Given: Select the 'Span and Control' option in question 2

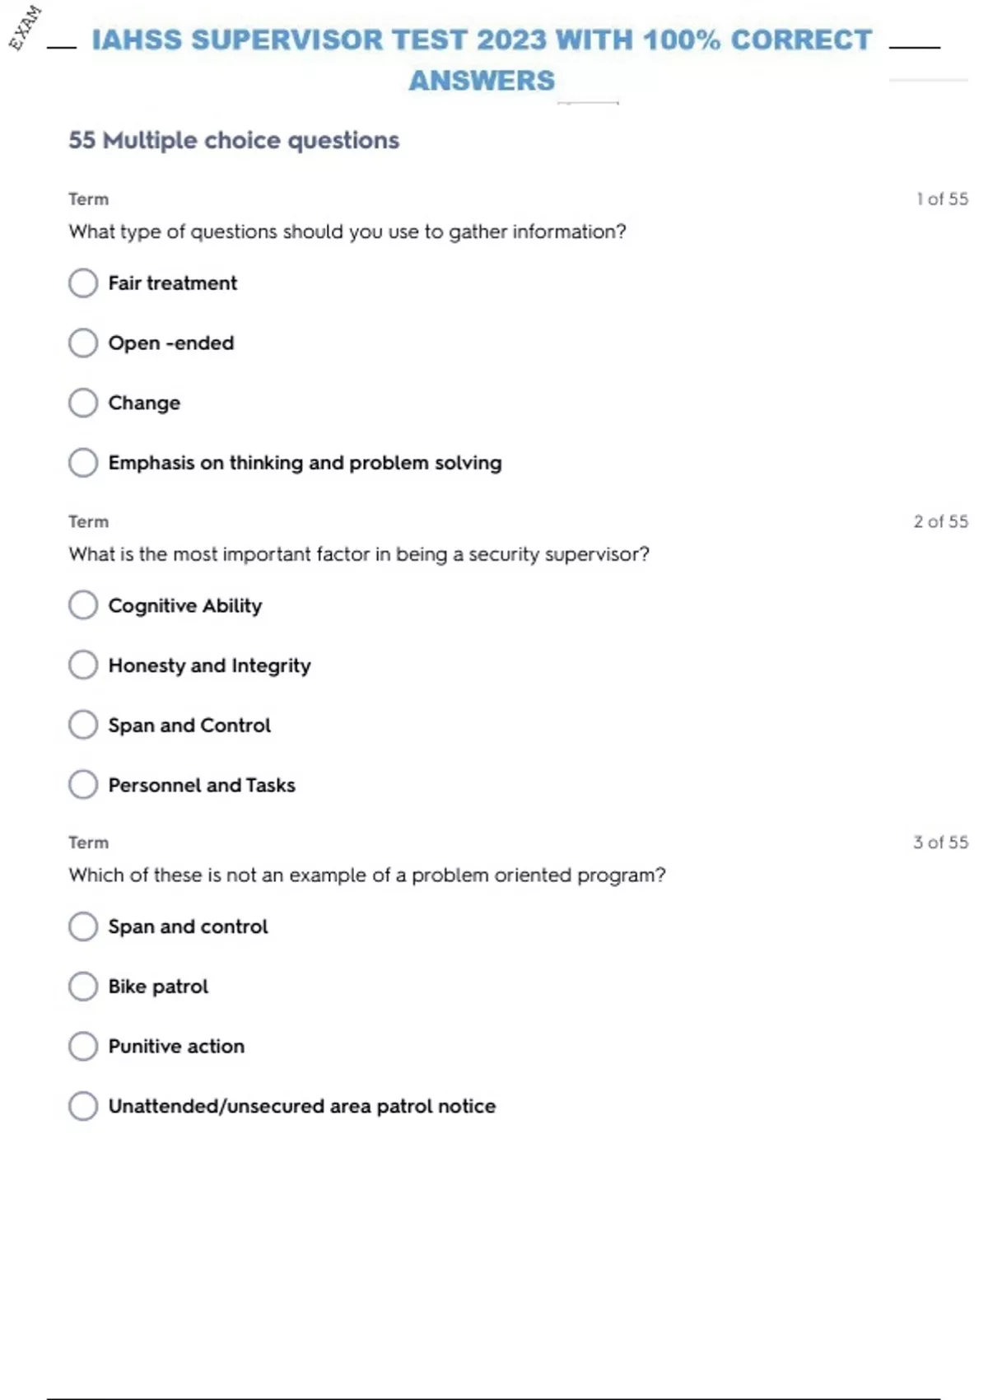Looking at the screenshot, I should click(83, 725).
